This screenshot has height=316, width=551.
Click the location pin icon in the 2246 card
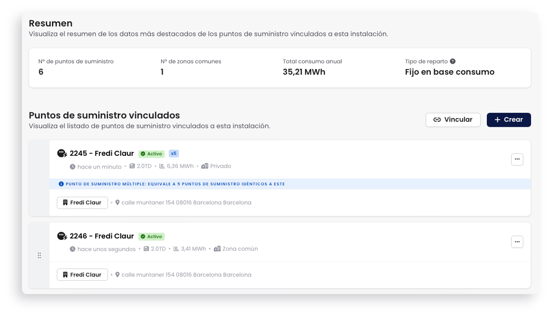(117, 275)
